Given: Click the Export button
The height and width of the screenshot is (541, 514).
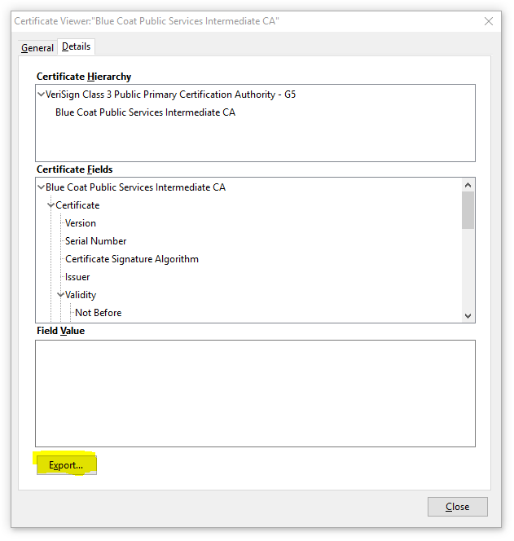Looking at the screenshot, I should (65, 465).
